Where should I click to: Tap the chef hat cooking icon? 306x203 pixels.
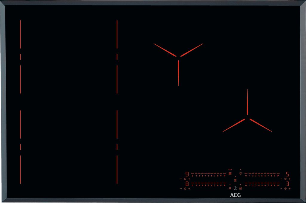[x=240, y=173]
